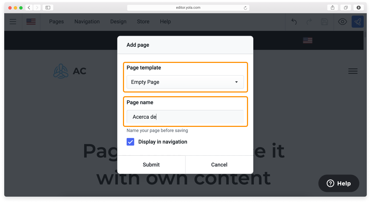
Task: Click the undo arrow icon
Action: pos(294,22)
